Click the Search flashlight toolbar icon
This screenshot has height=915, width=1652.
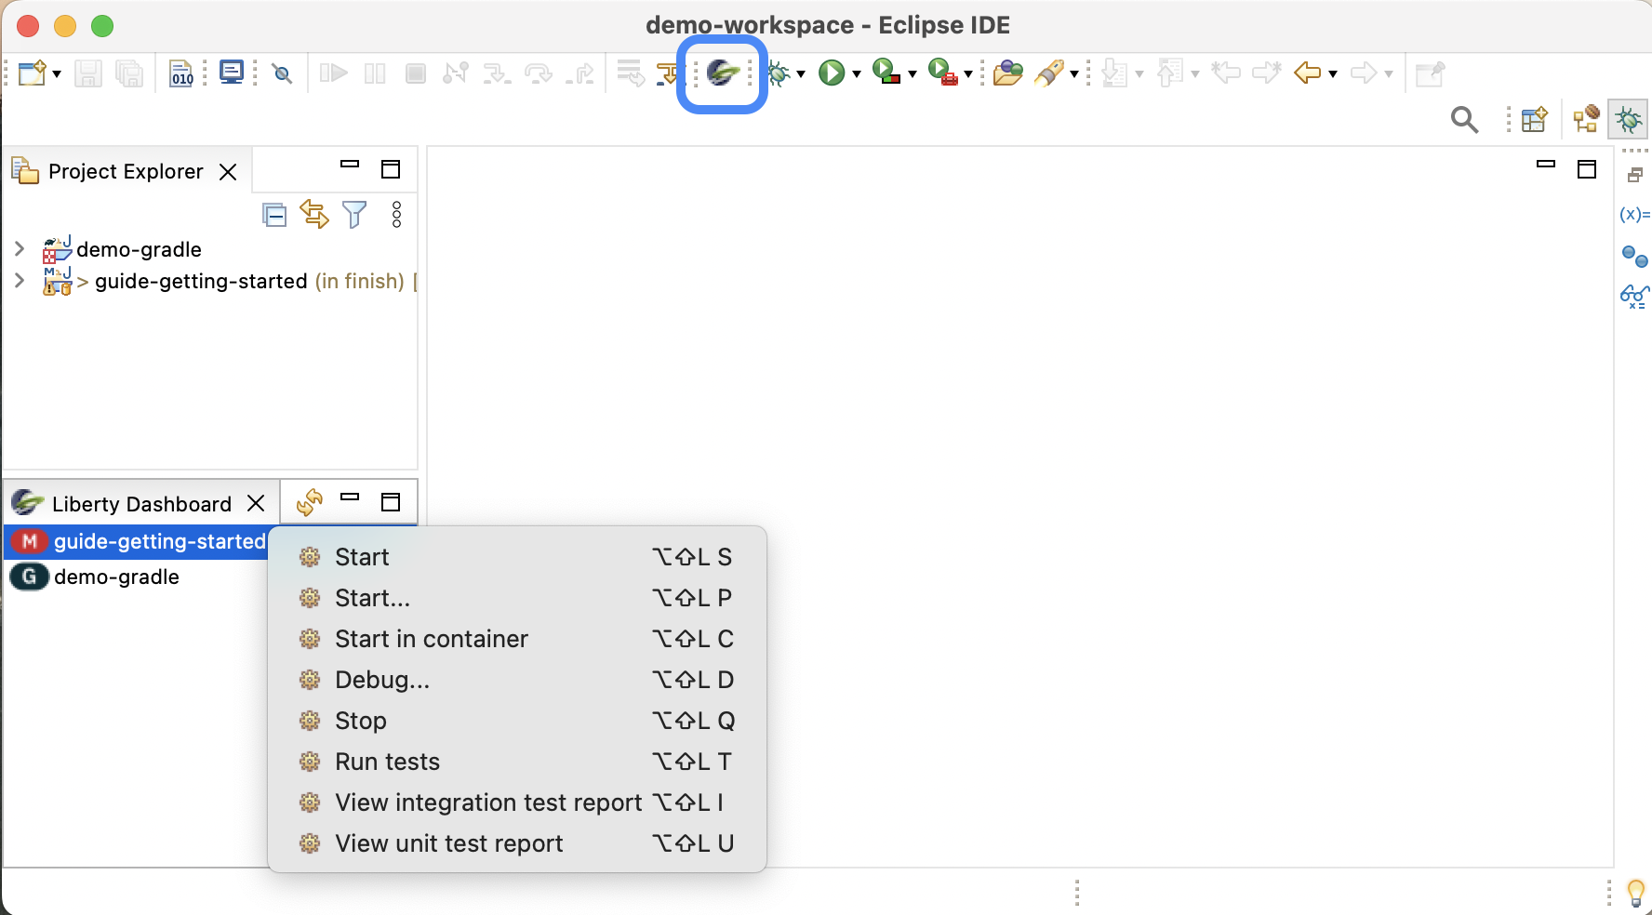pyautogui.click(x=1049, y=73)
